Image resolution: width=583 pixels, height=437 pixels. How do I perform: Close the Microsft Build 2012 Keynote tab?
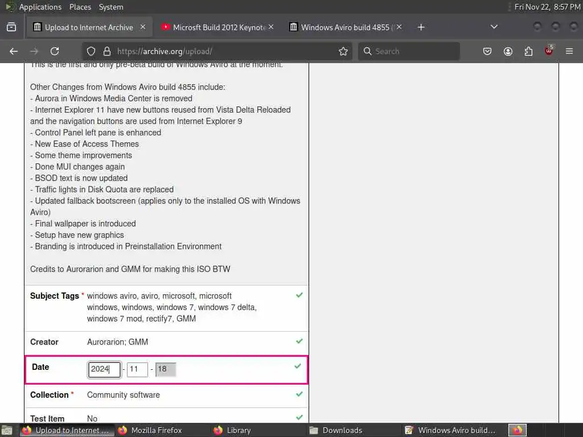click(271, 27)
